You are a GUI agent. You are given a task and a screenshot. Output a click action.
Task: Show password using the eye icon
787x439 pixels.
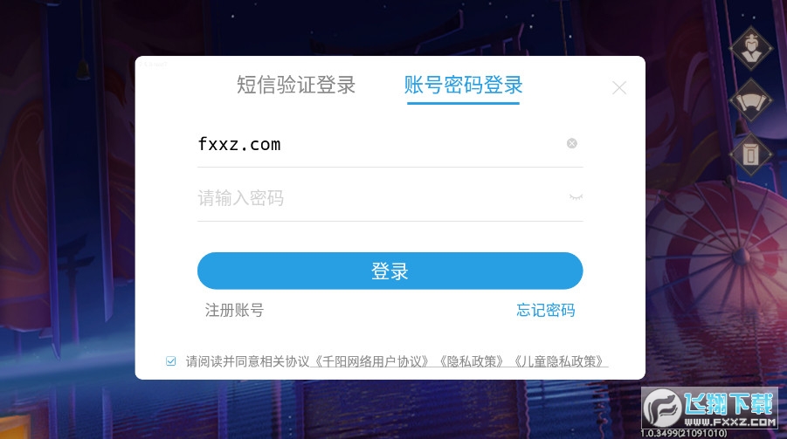(576, 197)
